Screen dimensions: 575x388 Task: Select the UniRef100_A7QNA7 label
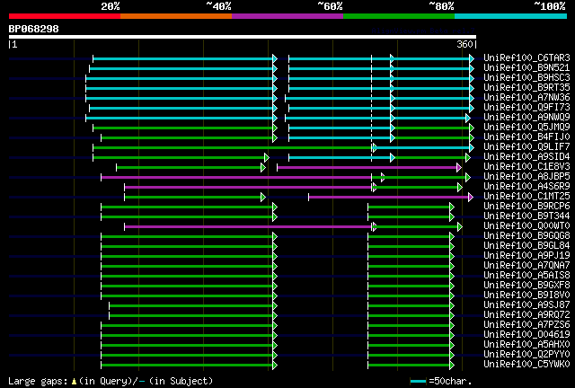click(526, 266)
